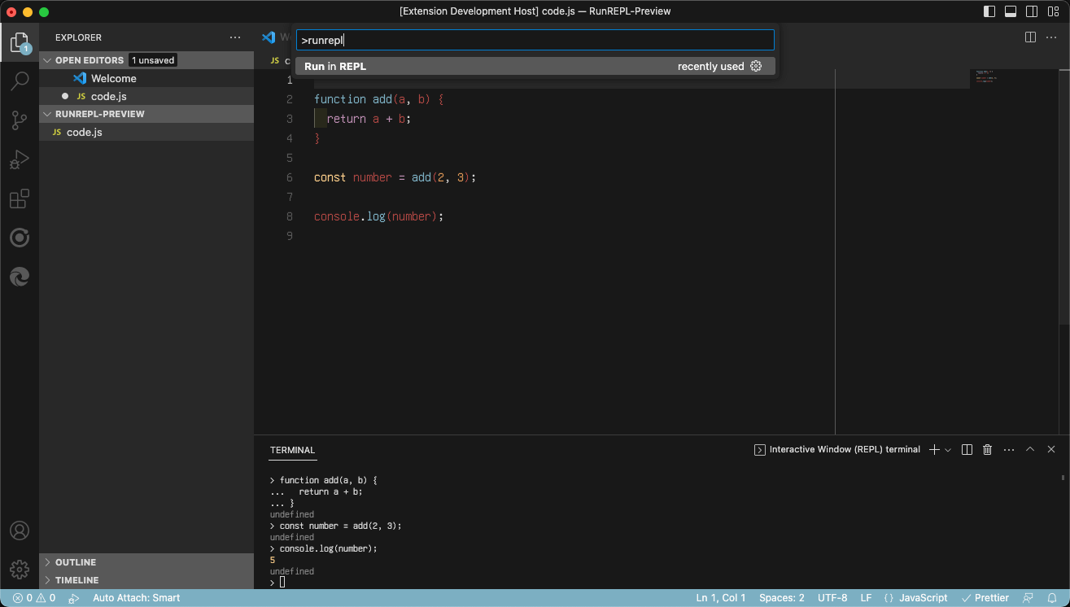Select the Terminal tab in panel

pyautogui.click(x=292, y=450)
